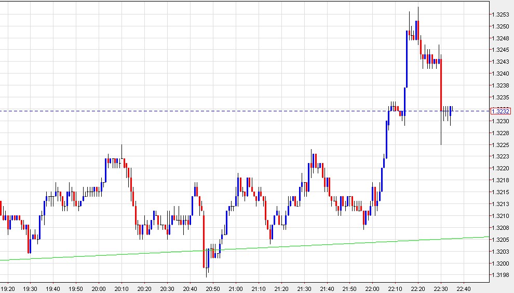
Task: Click time axis label 21:30
Action: point(304,289)
